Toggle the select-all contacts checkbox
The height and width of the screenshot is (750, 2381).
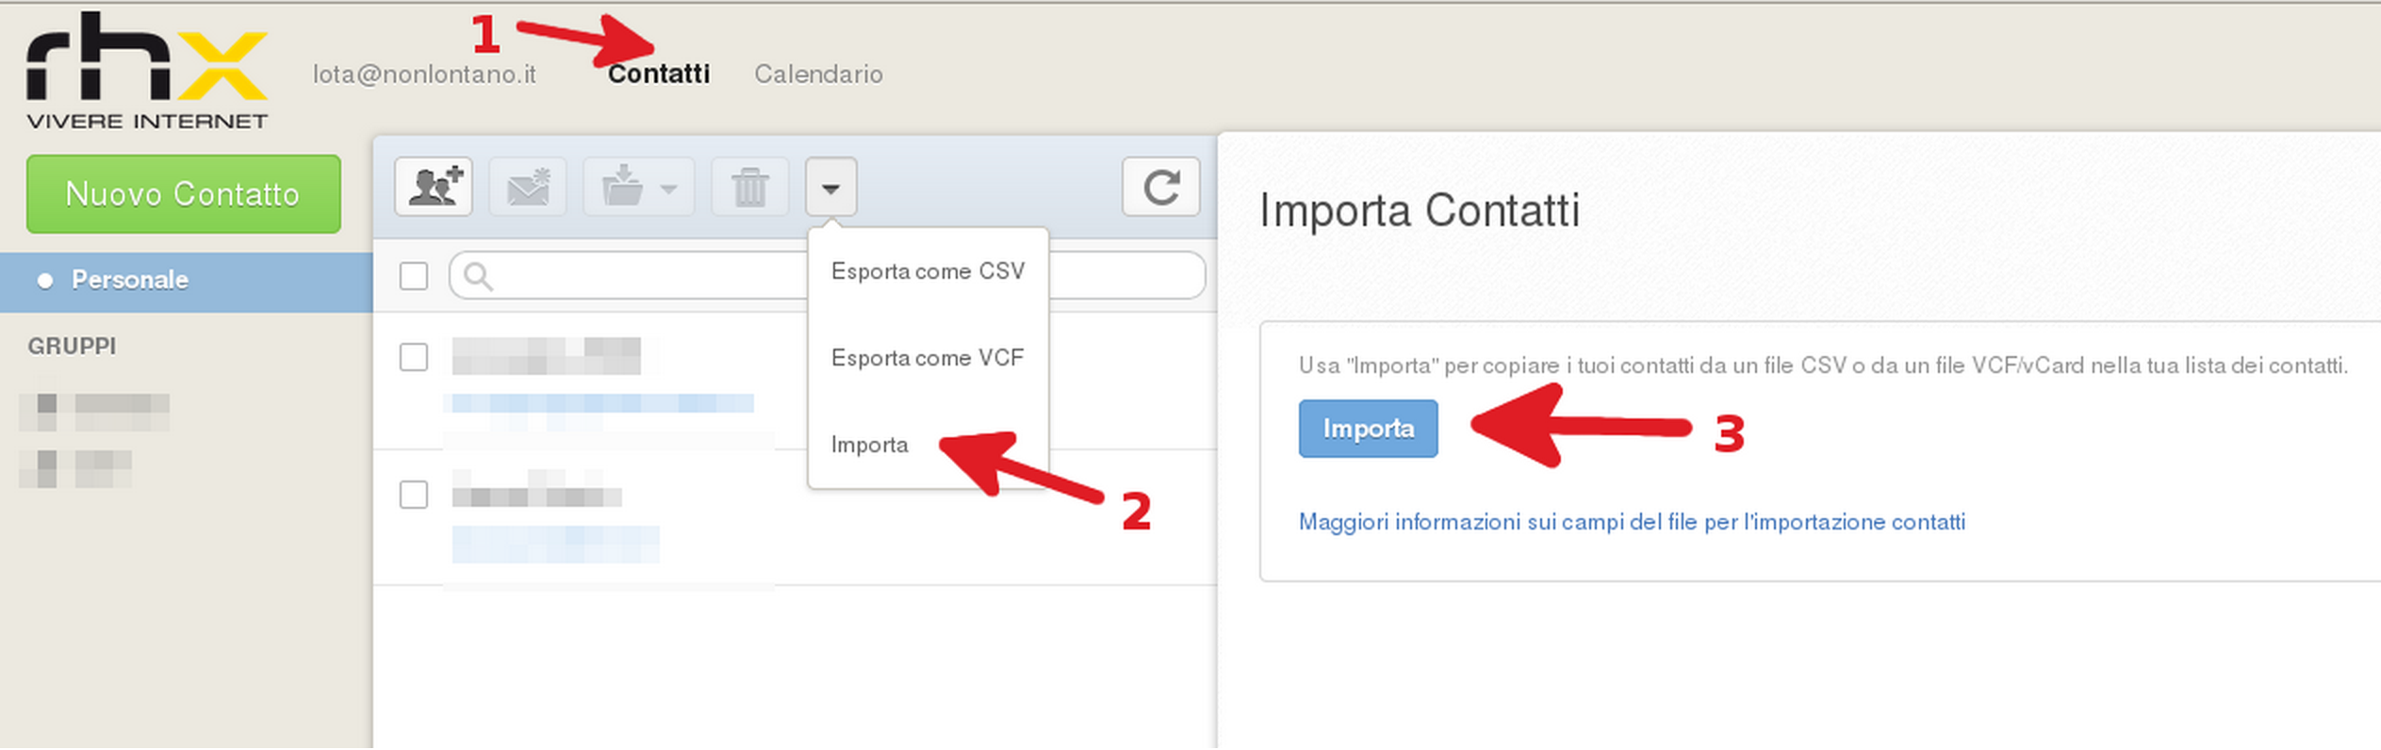(x=414, y=276)
